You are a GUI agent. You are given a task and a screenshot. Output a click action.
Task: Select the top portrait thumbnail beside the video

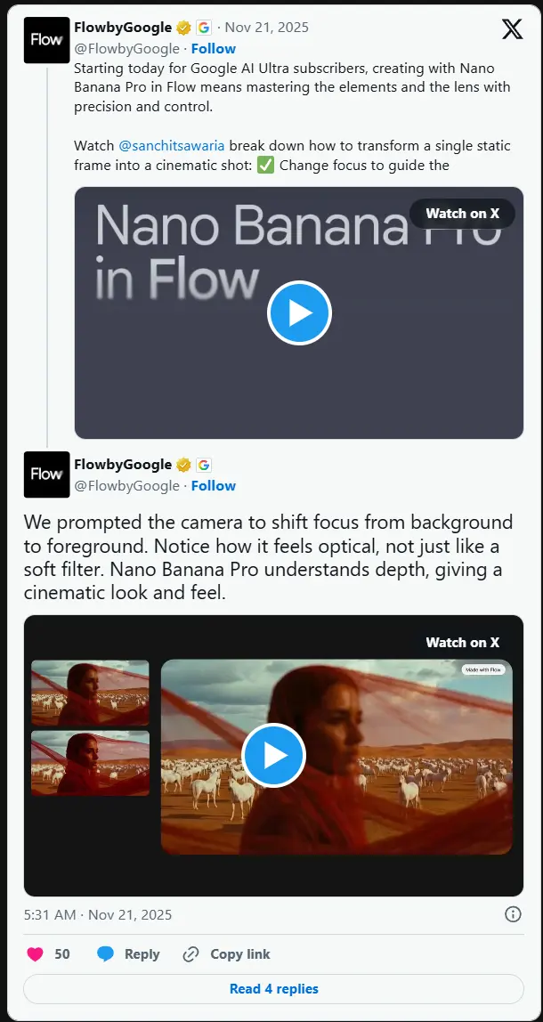[x=90, y=693]
